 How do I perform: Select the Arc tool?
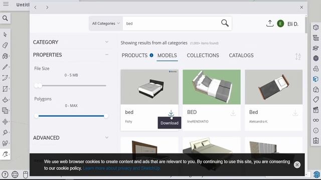point(5,78)
